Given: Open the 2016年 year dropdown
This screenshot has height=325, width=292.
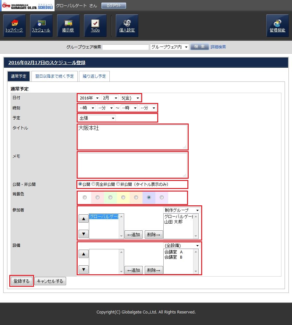Looking at the screenshot, I should 89,98.
